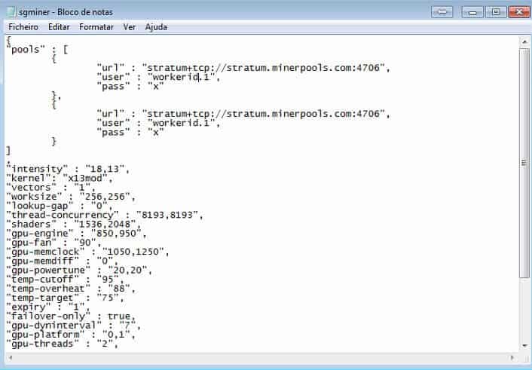The height and width of the screenshot is (370, 532).
Task: Place cursor in the "pools" line
Action: pos(37,50)
